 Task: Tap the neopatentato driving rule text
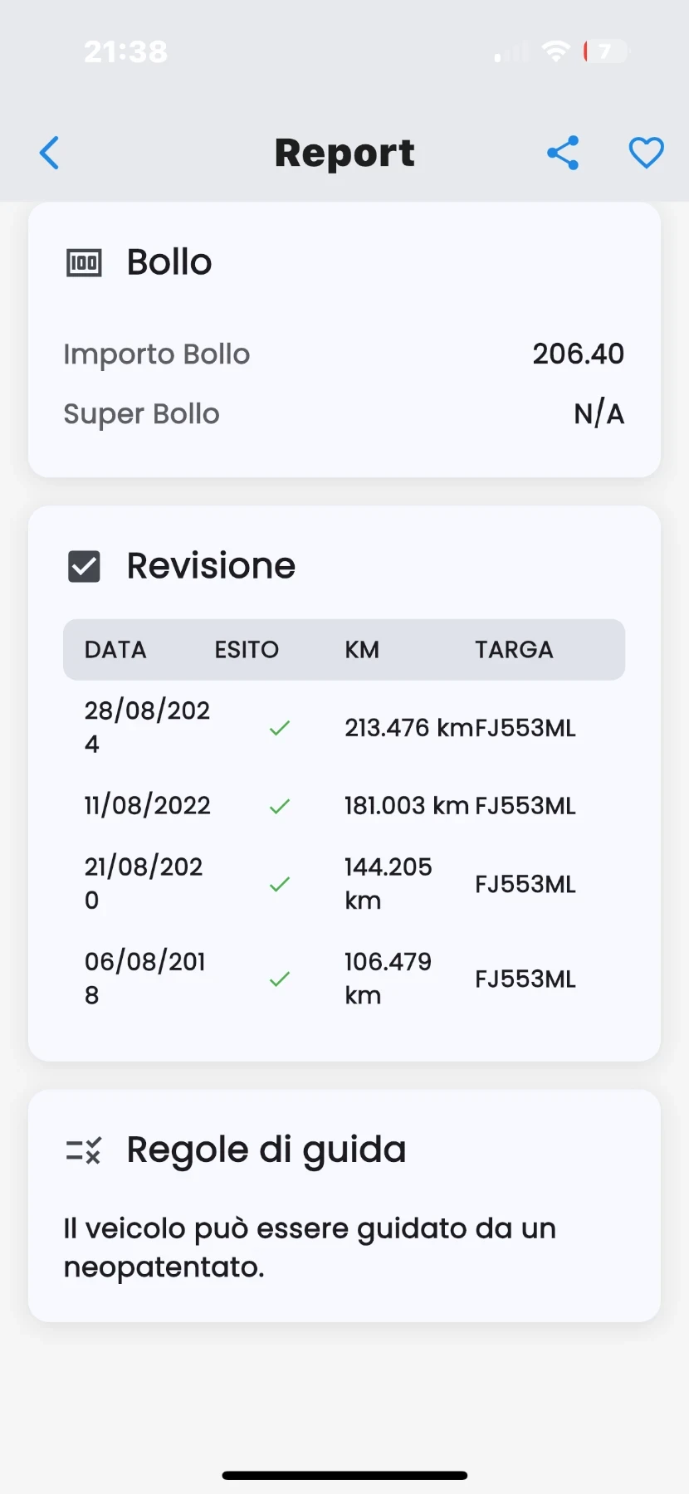310,1247
